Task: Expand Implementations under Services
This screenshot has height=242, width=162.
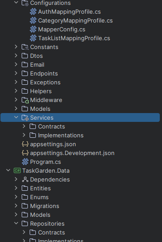Action: [x=24, y=135]
